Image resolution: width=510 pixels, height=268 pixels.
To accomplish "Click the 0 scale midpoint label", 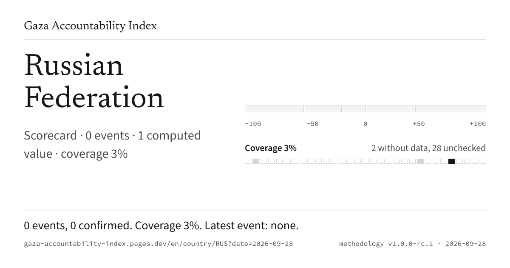I will [365, 124].
